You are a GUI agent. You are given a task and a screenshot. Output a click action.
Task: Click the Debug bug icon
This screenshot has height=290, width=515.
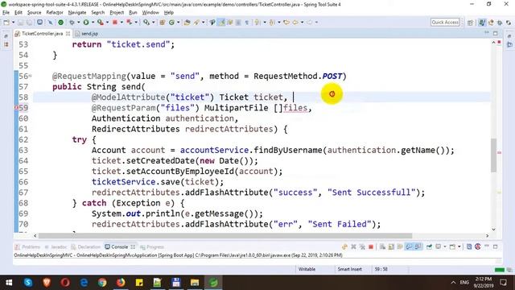coord(72,23)
